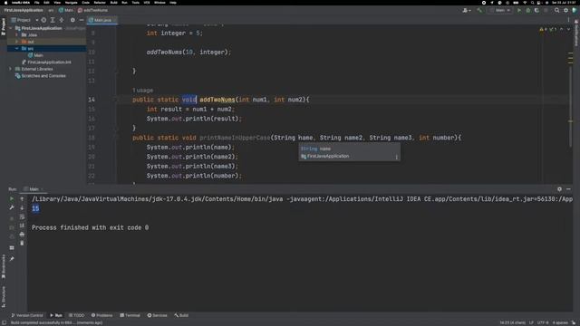Select Scratches and Consoles item
Image resolution: width=580 pixels, height=326 pixels.
(x=40, y=76)
